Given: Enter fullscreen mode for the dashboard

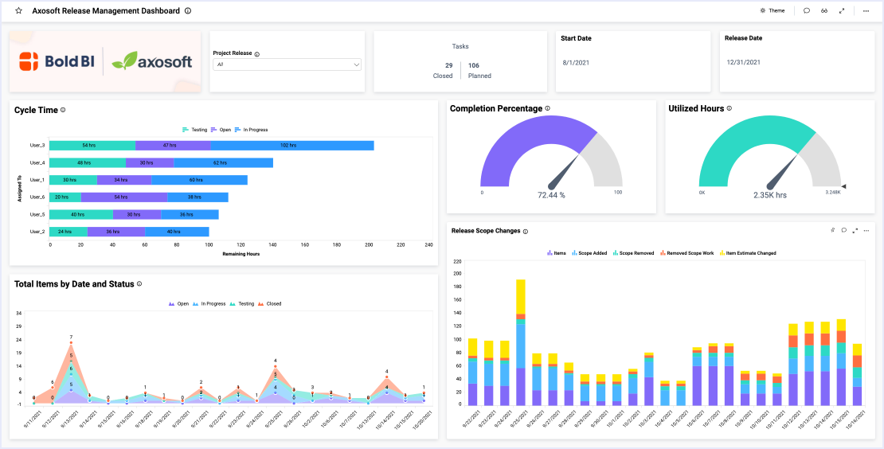Looking at the screenshot, I should [842, 11].
